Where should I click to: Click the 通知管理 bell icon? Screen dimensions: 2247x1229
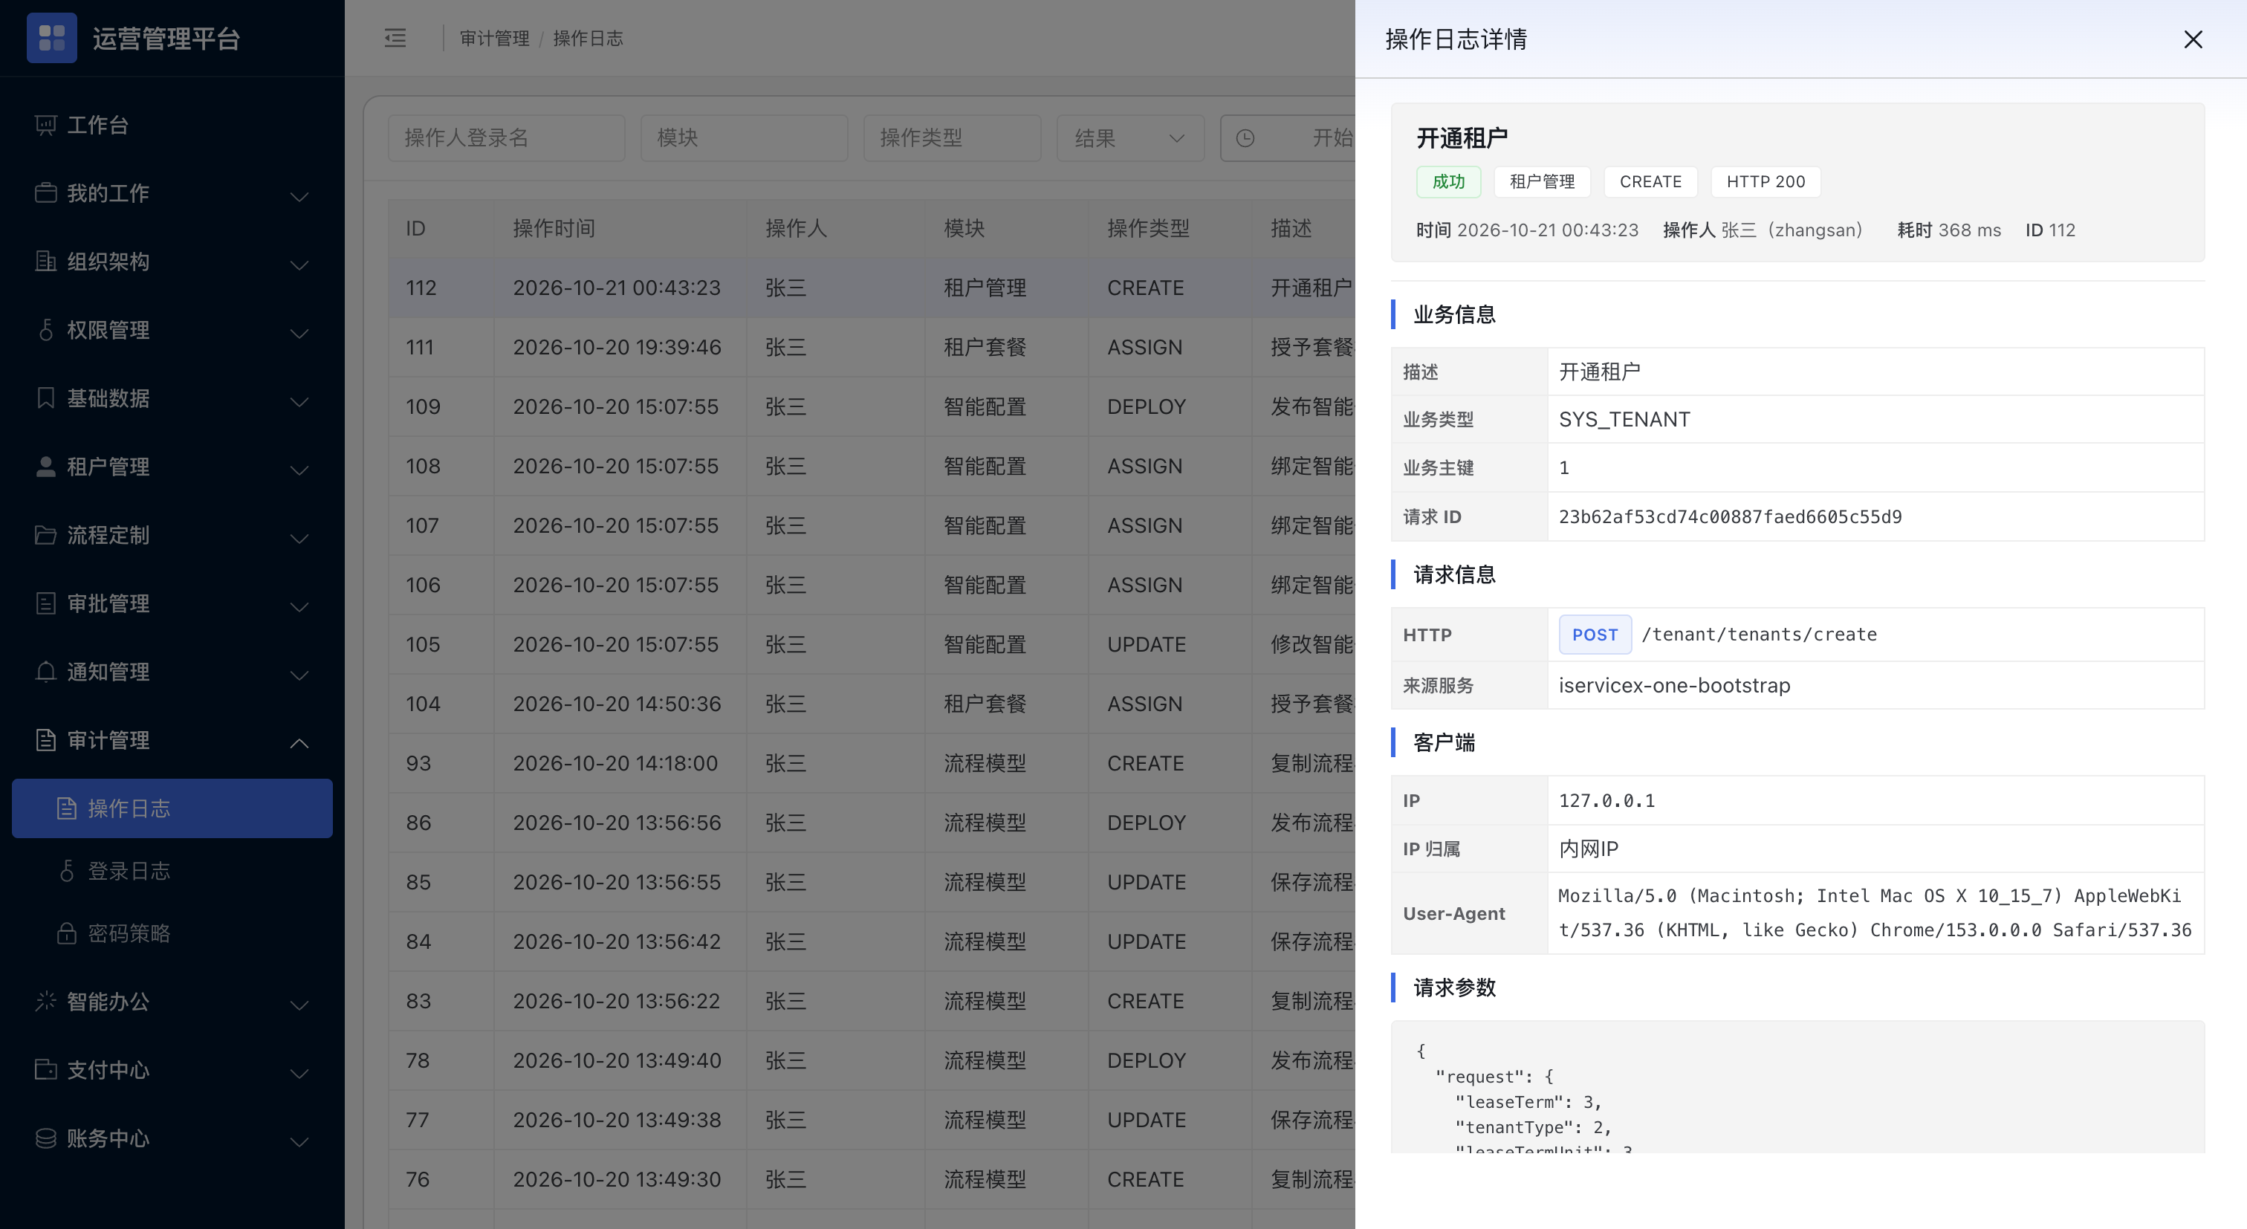coord(45,672)
